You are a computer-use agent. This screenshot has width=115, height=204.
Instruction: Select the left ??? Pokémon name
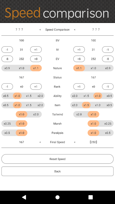19,30
